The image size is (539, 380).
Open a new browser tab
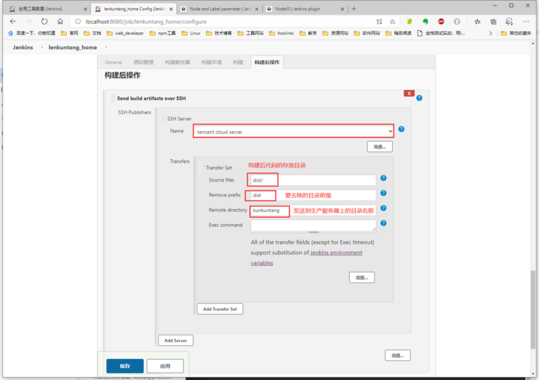(x=354, y=9)
